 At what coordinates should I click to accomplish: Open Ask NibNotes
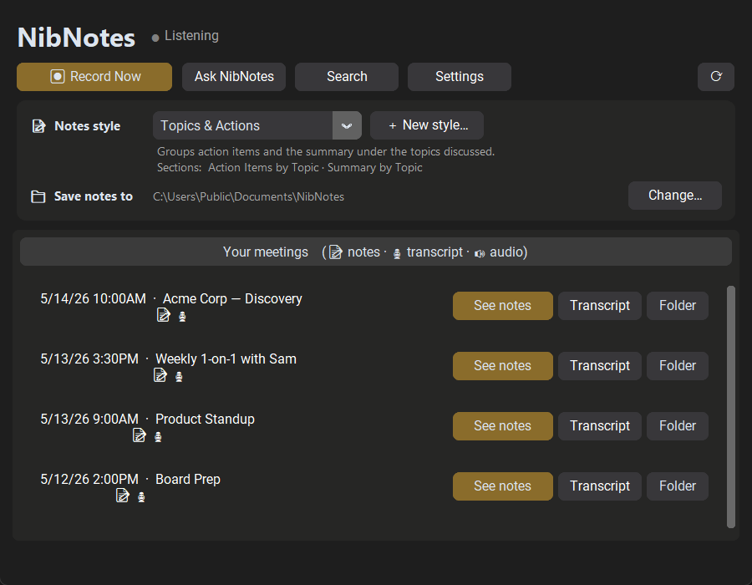click(234, 77)
